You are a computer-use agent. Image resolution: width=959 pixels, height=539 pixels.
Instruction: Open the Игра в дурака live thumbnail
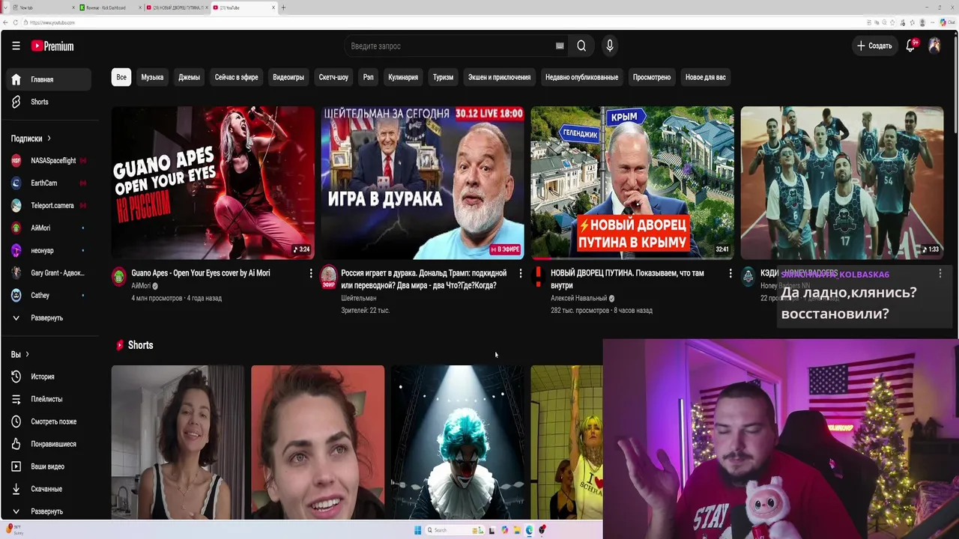pyautogui.click(x=423, y=183)
